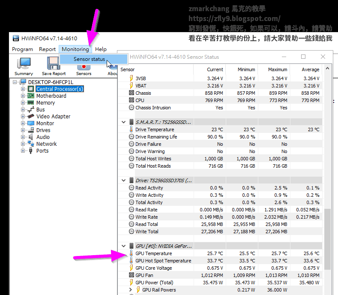Click the S.M.A.R.T. group chip icon

tap(131, 122)
